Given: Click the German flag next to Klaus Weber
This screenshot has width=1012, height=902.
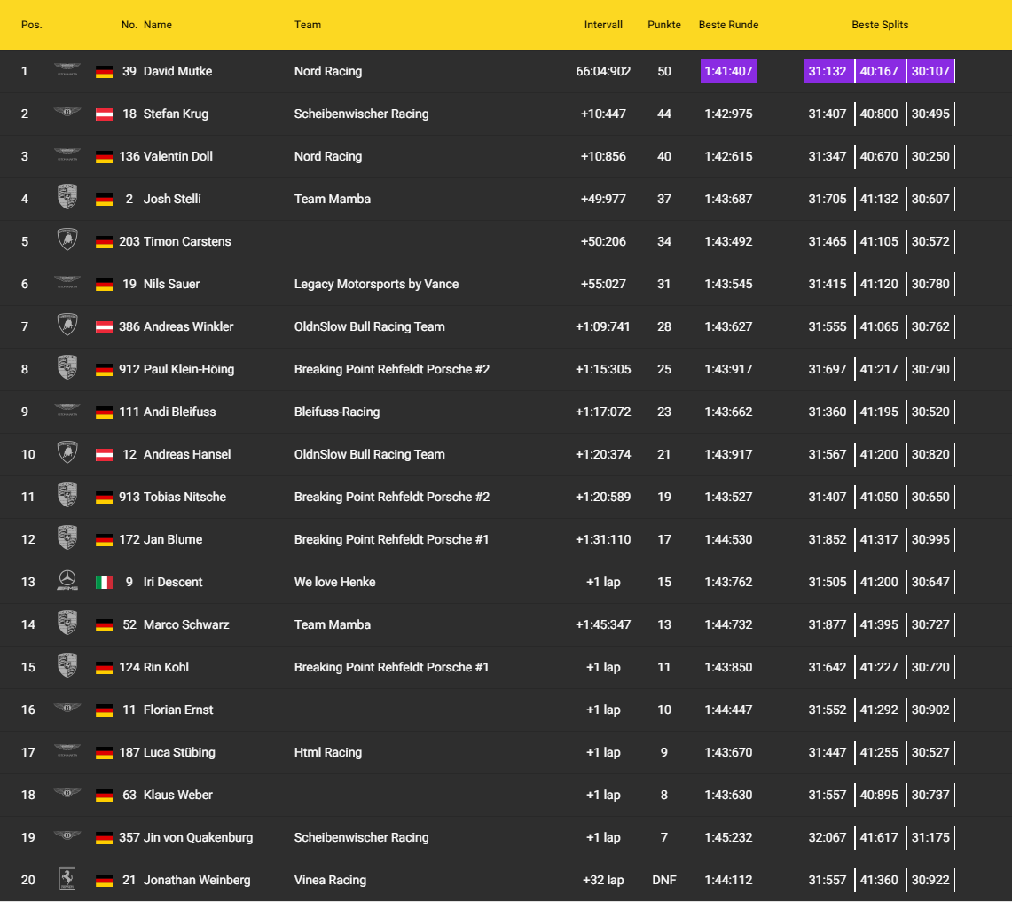Looking at the screenshot, I should (105, 796).
